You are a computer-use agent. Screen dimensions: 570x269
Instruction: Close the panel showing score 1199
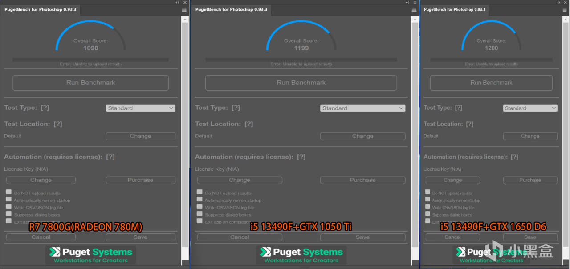(x=415, y=2)
